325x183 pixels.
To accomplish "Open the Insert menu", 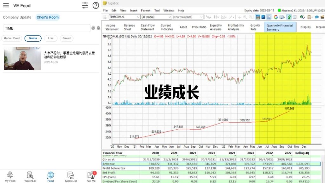I will 134,10.
